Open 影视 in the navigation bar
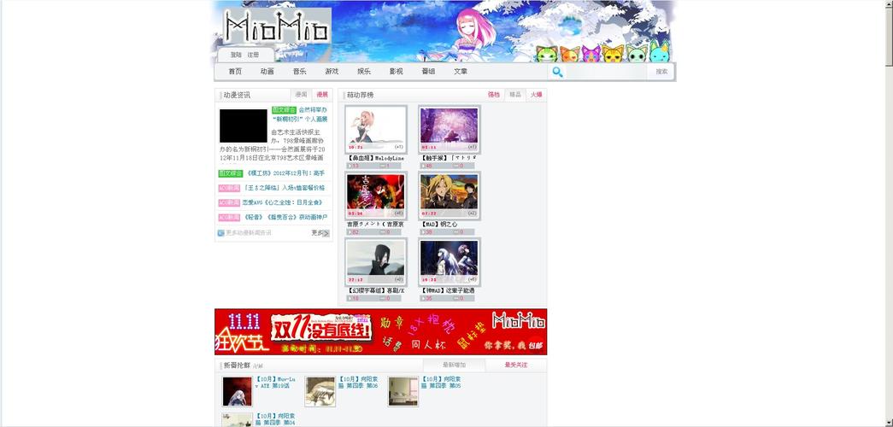 [x=397, y=72]
